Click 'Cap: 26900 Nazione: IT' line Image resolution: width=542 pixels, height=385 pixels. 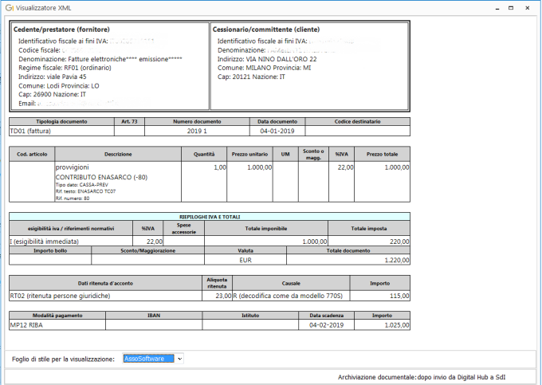[x=52, y=94]
